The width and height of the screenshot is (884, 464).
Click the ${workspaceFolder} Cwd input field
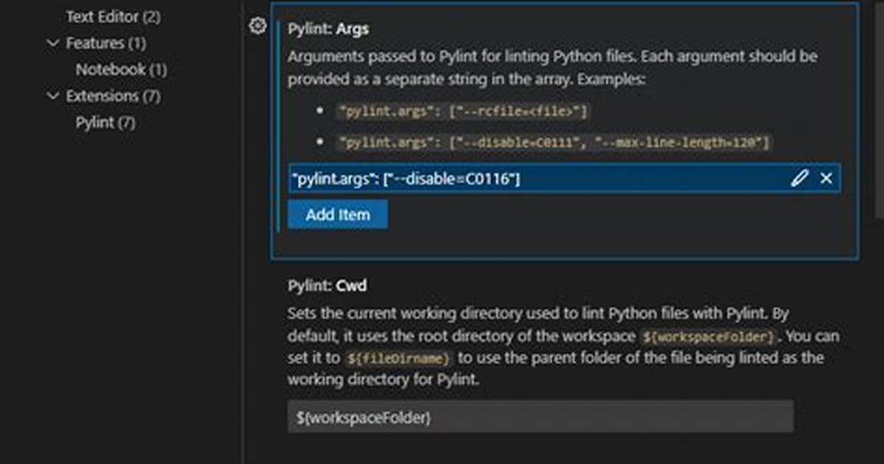(x=540, y=417)
